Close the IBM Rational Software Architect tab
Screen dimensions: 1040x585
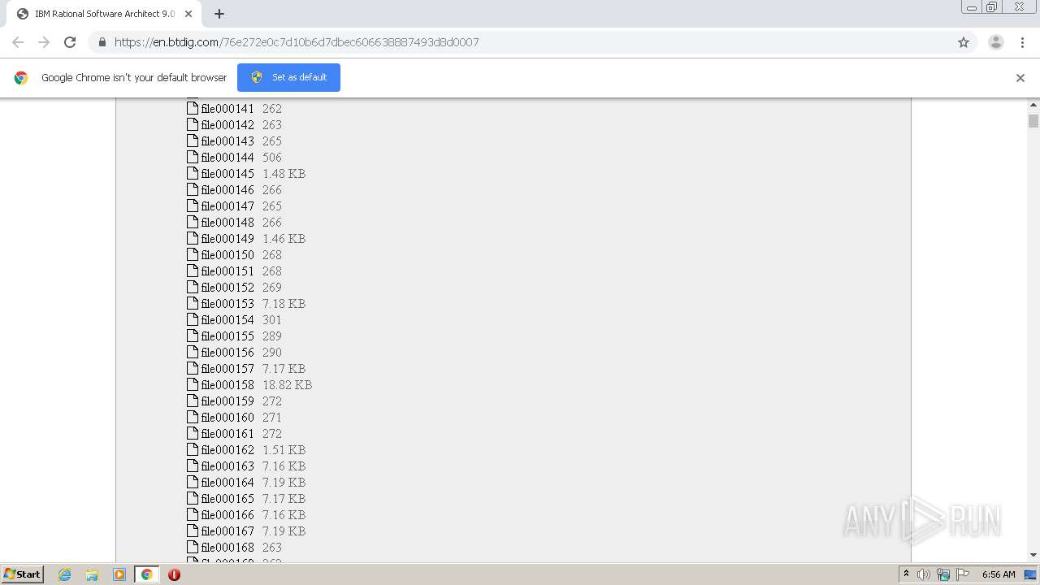(x=188, y=14)
